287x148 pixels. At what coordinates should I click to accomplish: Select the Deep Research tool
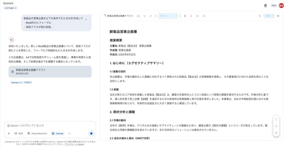(37, 133)
